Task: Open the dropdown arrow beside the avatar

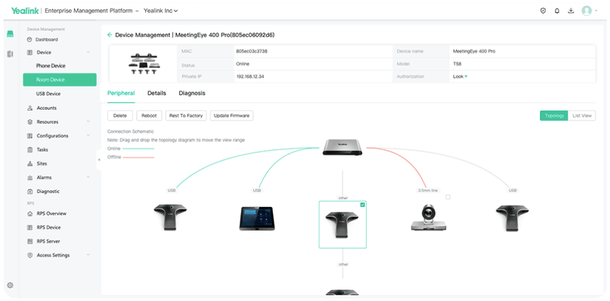Action: (x=596, y=11)
